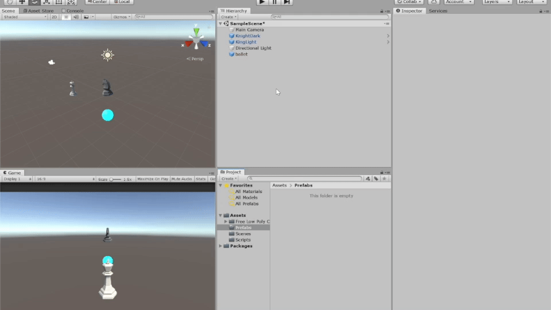Image resolution: width=551 pixels, height=310 pixels.
Task: Toggle 2D view mode in Scene
Action: (54, 17)
